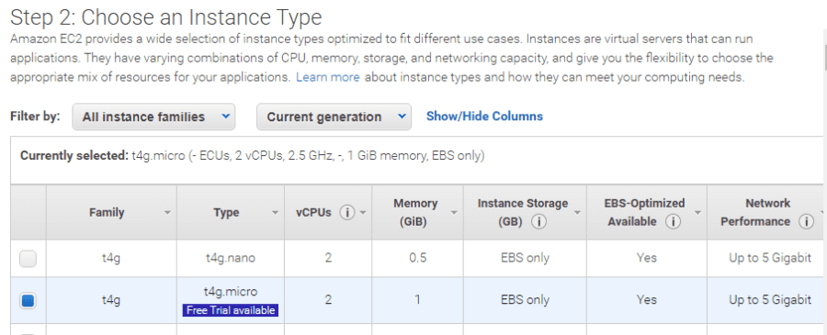Click the Instance Storage column sort arrow
827x335 pixels.
click(x=578, y=213)
